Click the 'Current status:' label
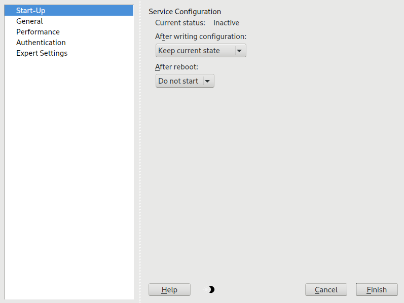The image size is (404, 303). click(x=180, y=23)
